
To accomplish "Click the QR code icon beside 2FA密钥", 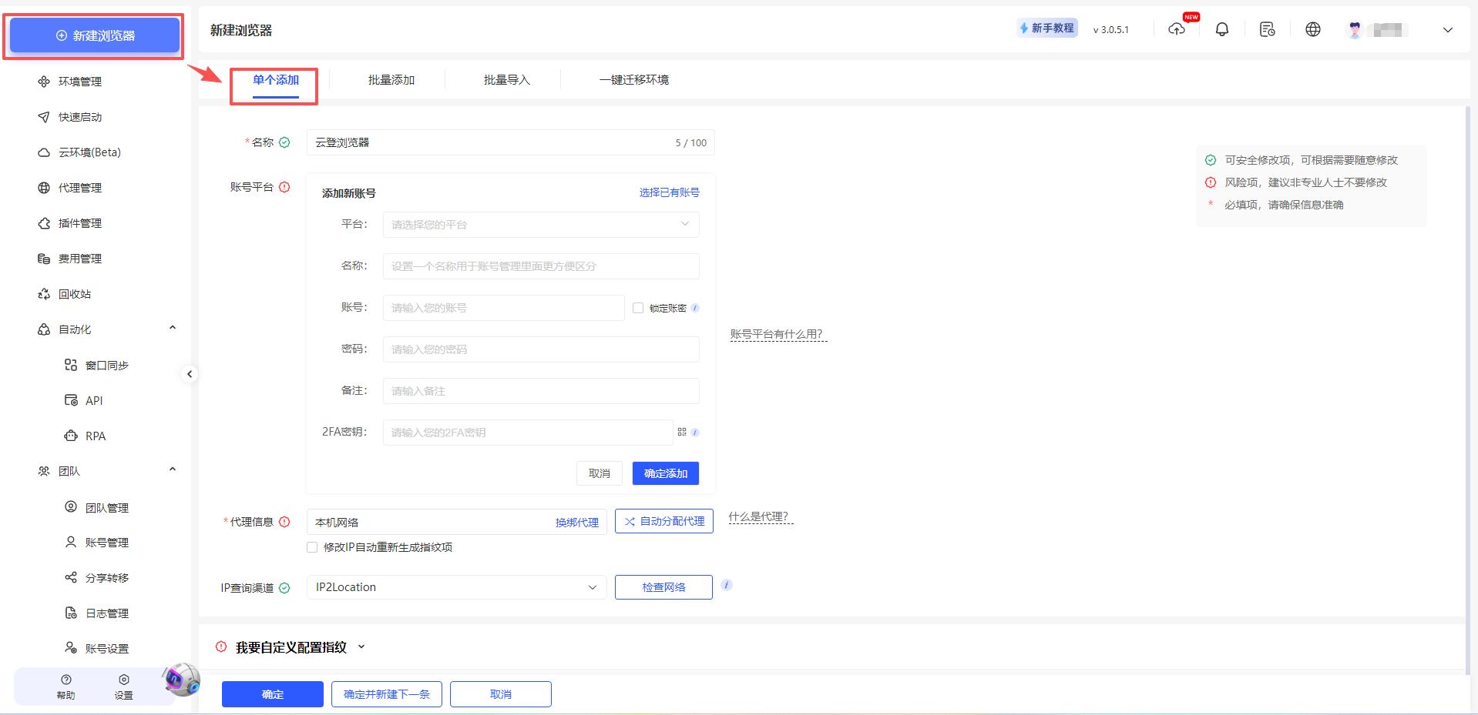I will click(682, 432).
